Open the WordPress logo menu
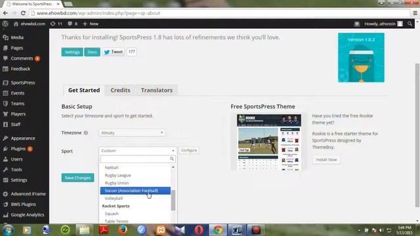This screenshot has height=236, width=420. pos(5,24)
